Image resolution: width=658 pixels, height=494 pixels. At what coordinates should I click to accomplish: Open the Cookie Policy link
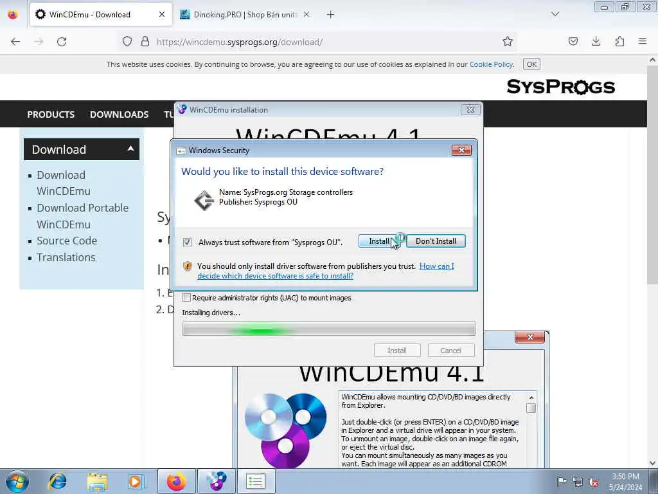tap(491, 64)
